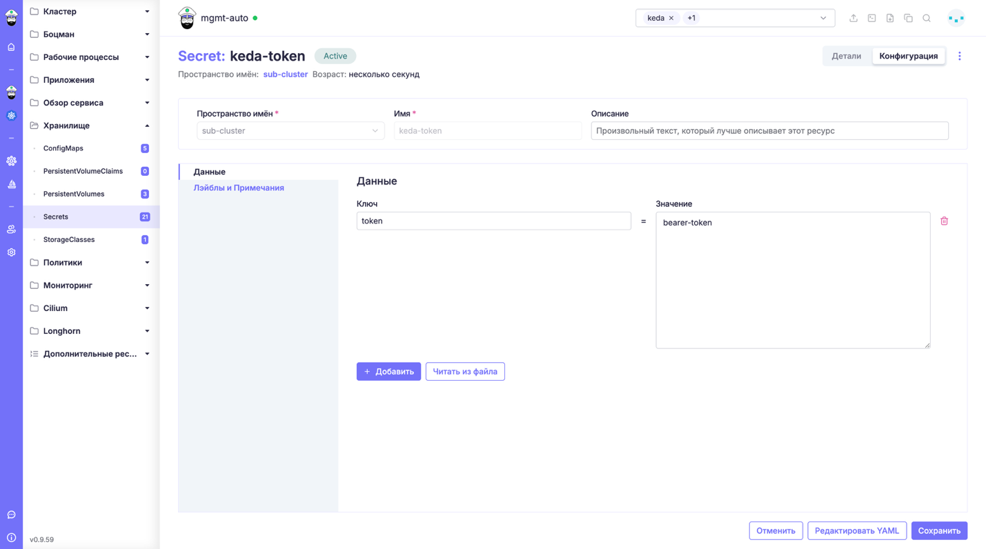Screen dimensions: 986x549
Task: Focus the Ключ field containing token
Action: point(493,221)
